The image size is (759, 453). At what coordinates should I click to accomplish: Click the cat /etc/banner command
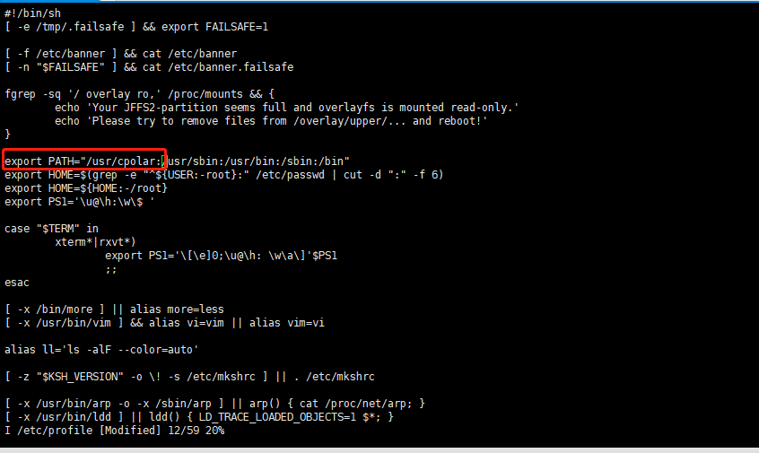(x=190, y=54)
